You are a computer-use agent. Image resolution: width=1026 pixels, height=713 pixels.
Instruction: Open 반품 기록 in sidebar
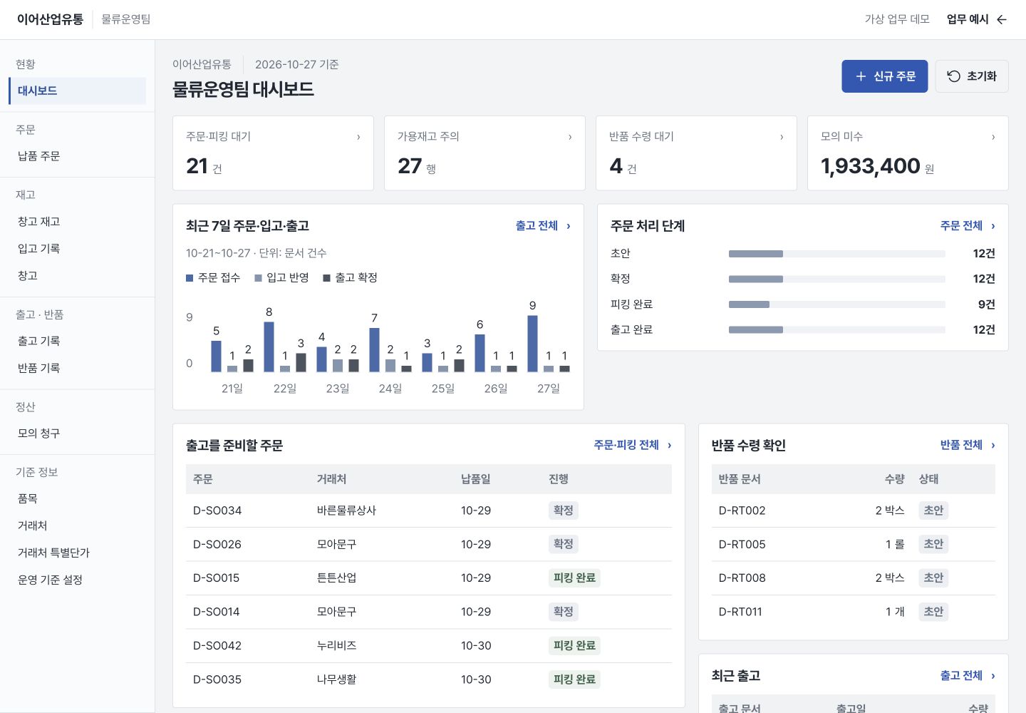tap(77, 369)
